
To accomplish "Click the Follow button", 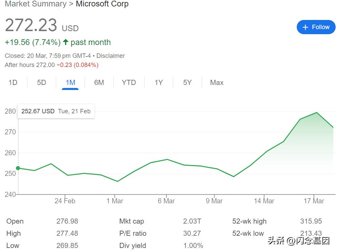I will pos(316,27).
